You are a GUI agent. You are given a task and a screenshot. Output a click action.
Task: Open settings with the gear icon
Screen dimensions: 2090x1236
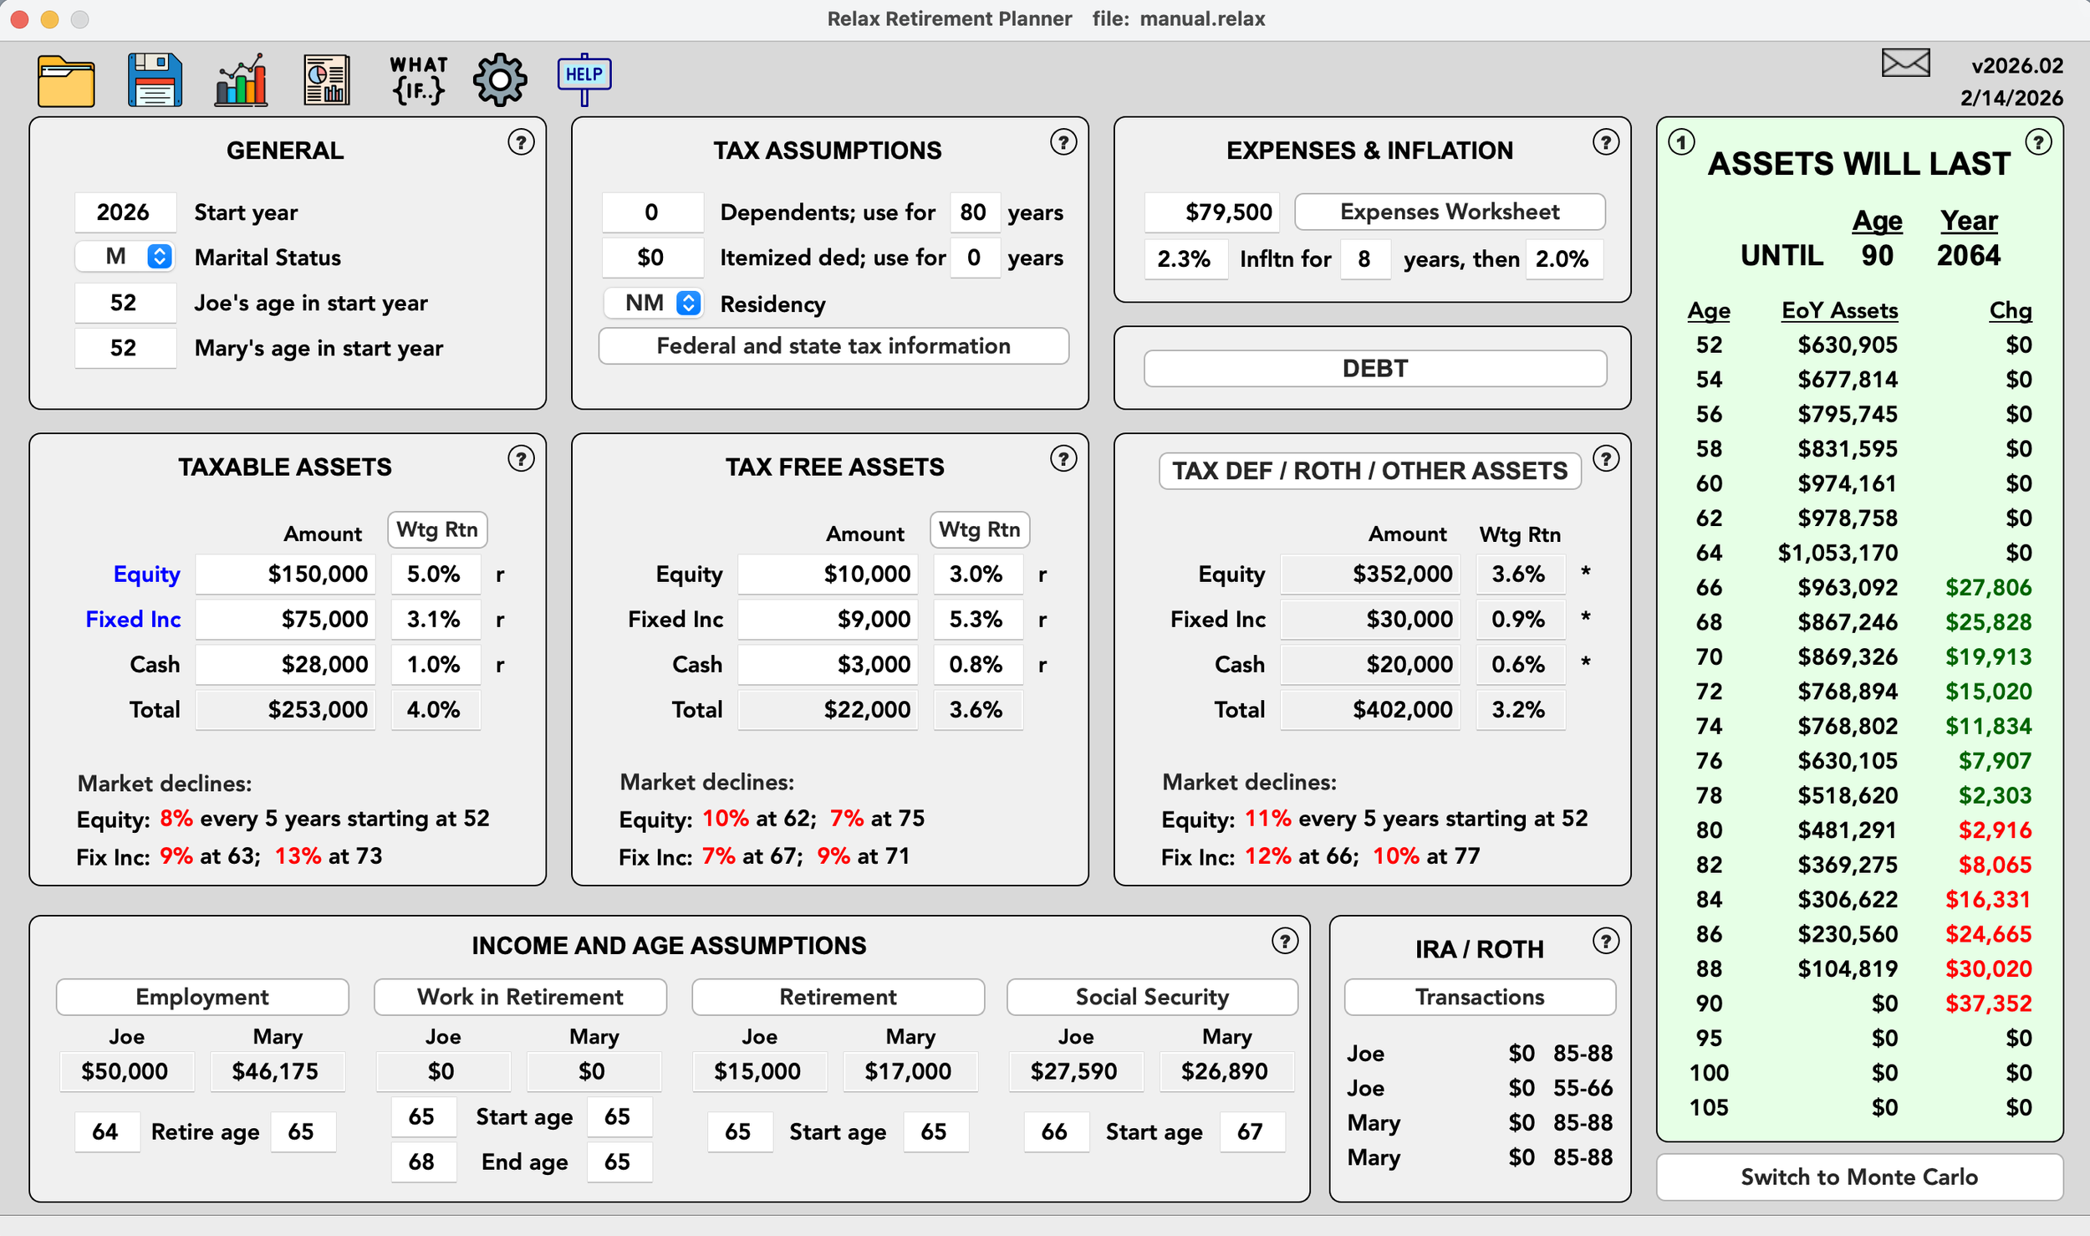(500, 80)
